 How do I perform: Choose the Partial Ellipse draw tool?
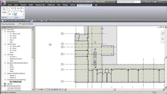(13, 14)
